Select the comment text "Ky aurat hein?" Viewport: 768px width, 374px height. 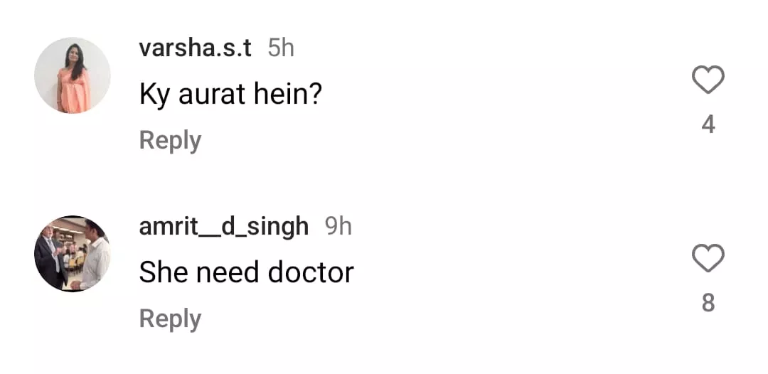coord(230,95)
